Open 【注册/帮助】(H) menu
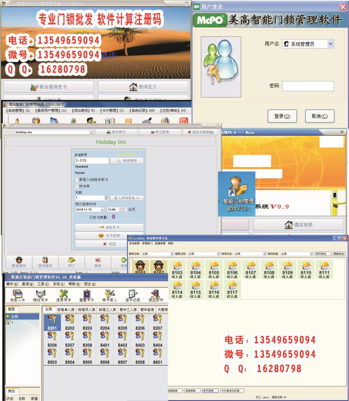 click(173, 111)
